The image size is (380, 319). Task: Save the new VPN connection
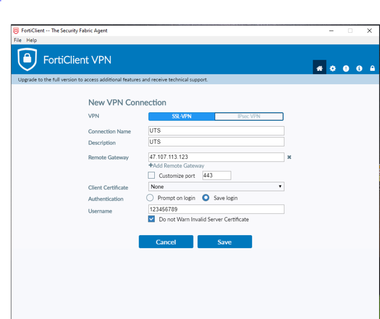click(x=225, y=242)
